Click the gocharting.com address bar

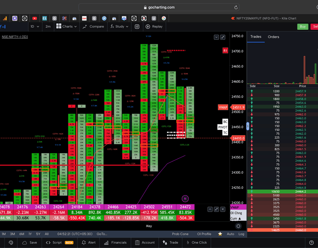(x=159, y=7)
